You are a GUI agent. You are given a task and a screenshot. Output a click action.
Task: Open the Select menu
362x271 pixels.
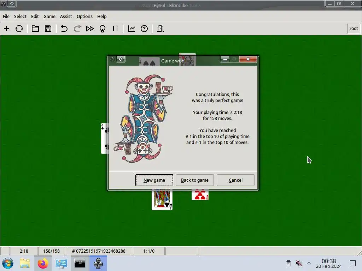click(x=20, y=16)
